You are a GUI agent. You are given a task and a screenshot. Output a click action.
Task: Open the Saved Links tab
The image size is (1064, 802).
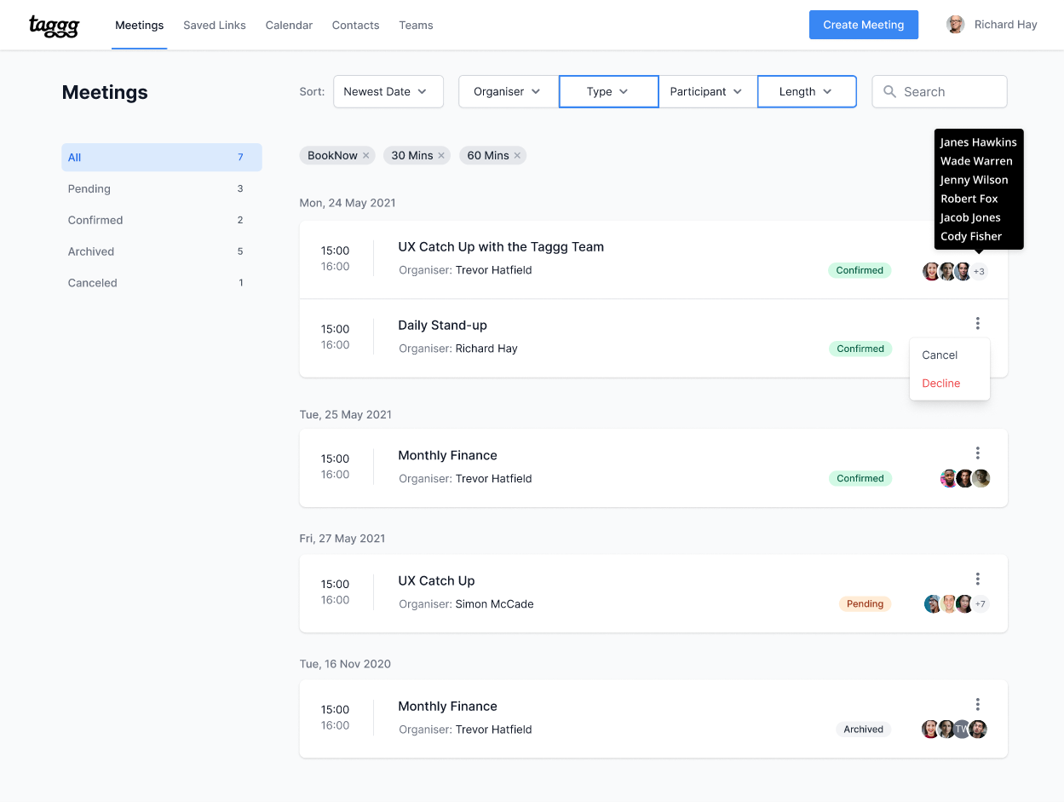click(215, 26)
